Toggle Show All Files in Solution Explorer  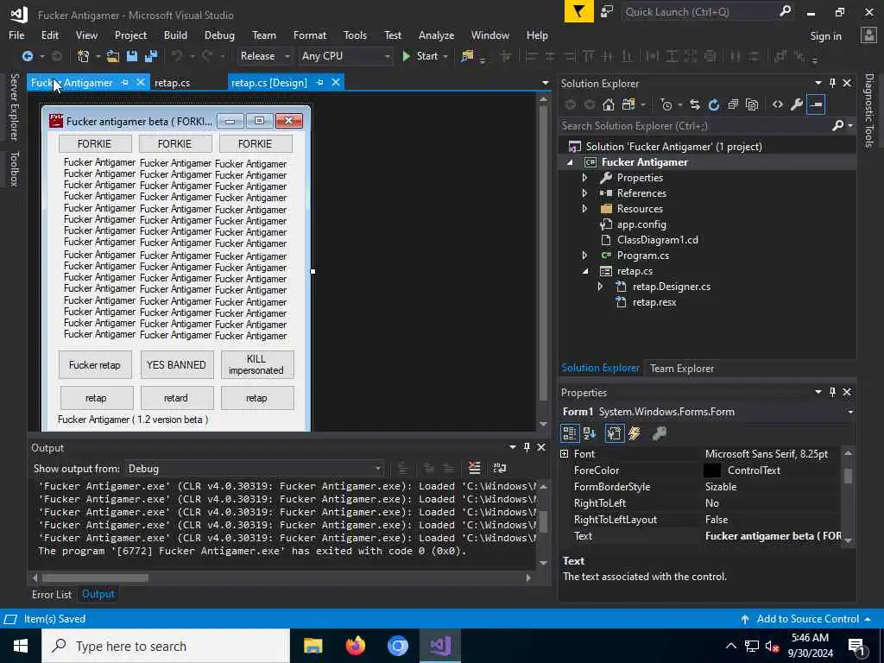tap(752, 104)
